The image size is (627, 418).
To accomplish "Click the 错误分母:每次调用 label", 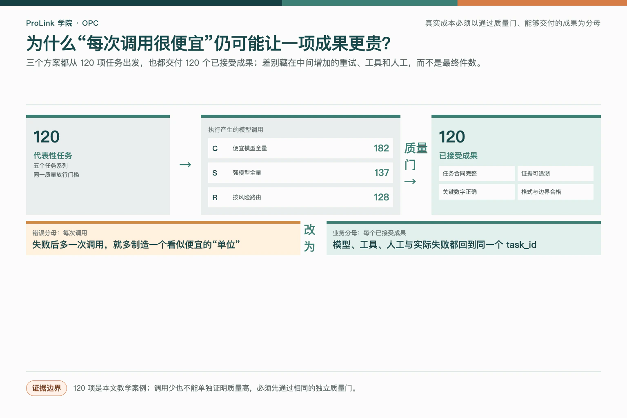I will click(60, 233).
